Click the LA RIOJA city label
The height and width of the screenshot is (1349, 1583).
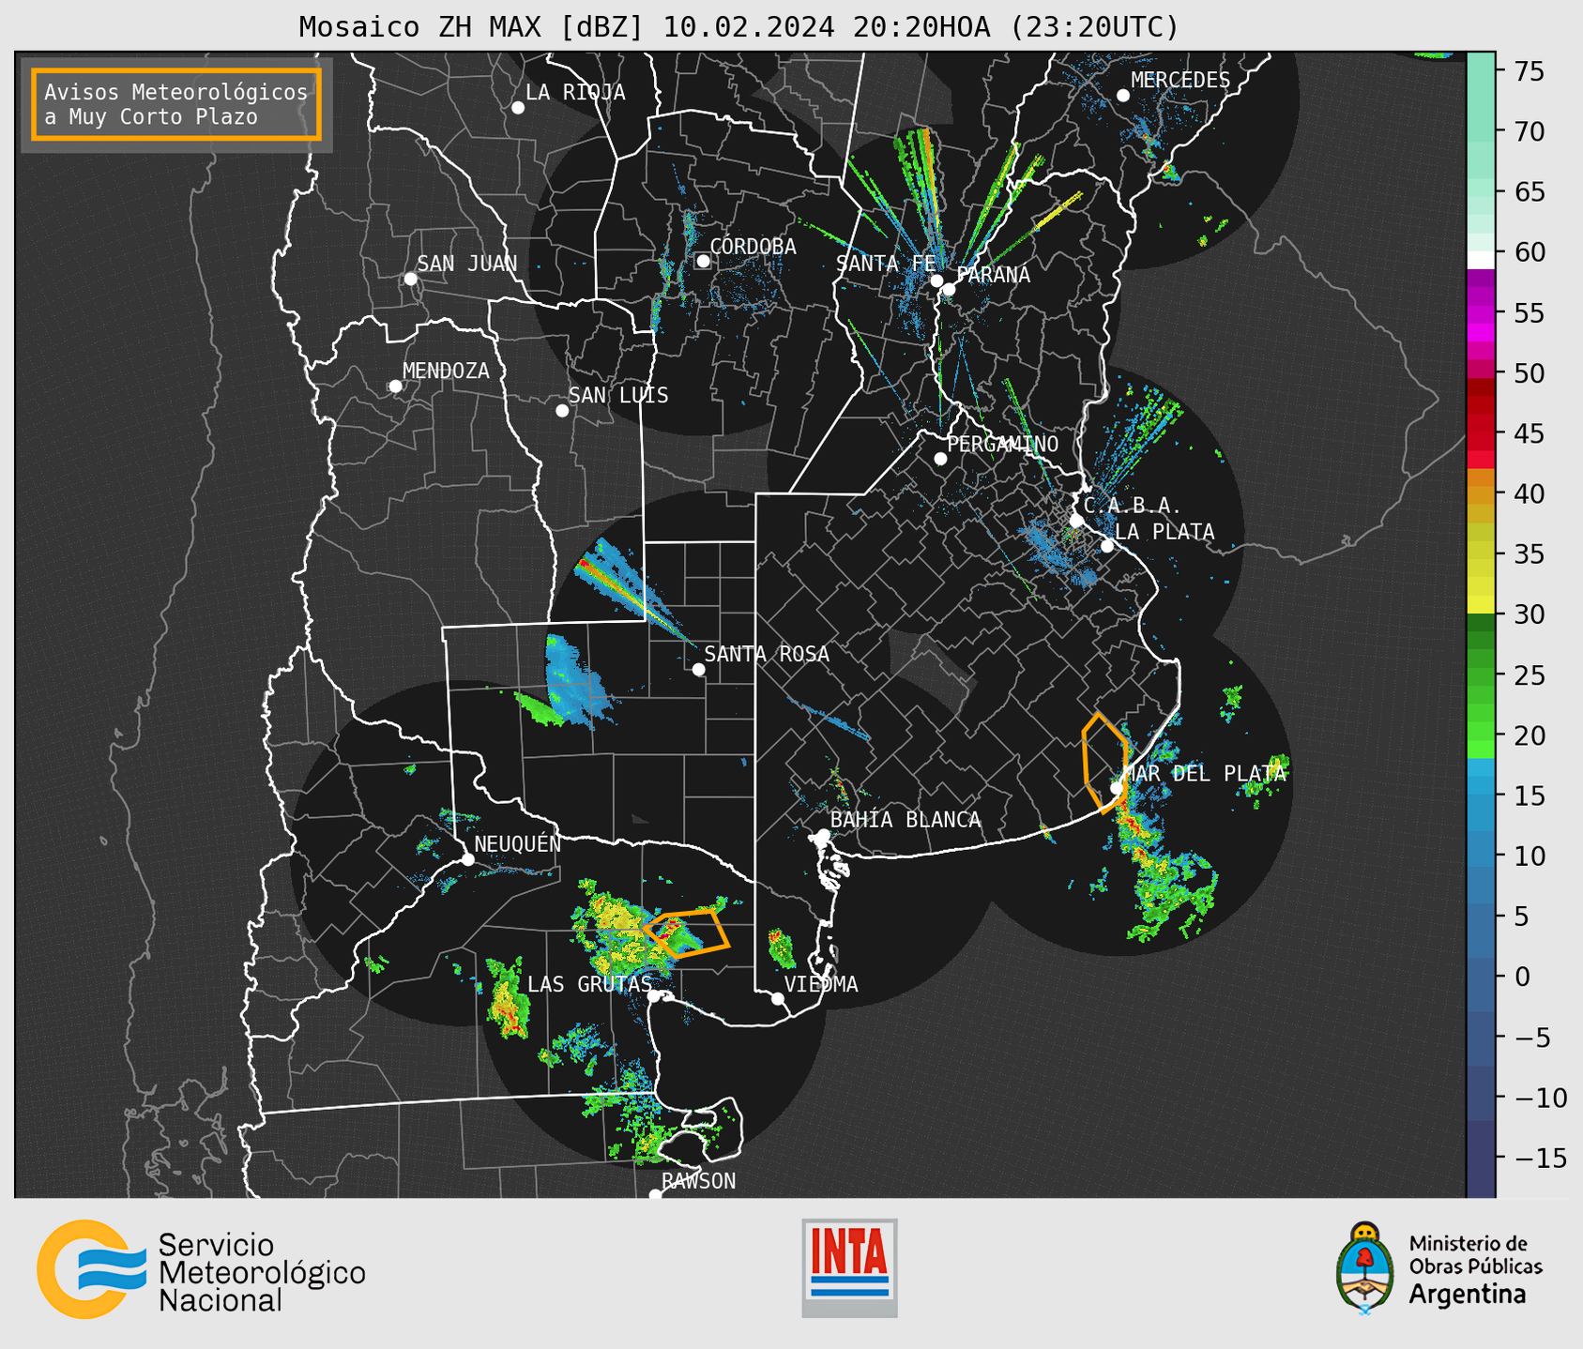(x=575, y=93)
